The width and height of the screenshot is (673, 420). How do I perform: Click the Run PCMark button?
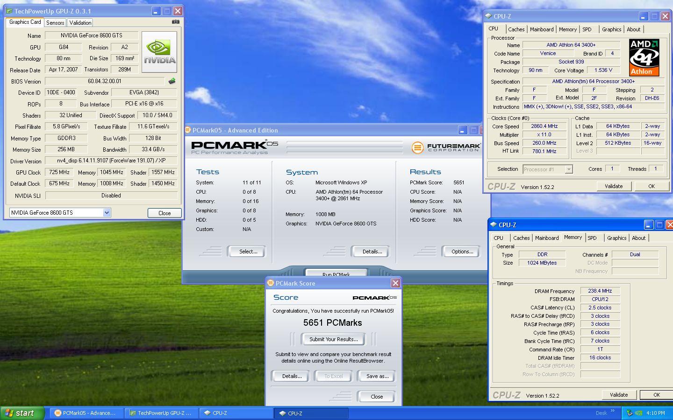click(336, 273)
